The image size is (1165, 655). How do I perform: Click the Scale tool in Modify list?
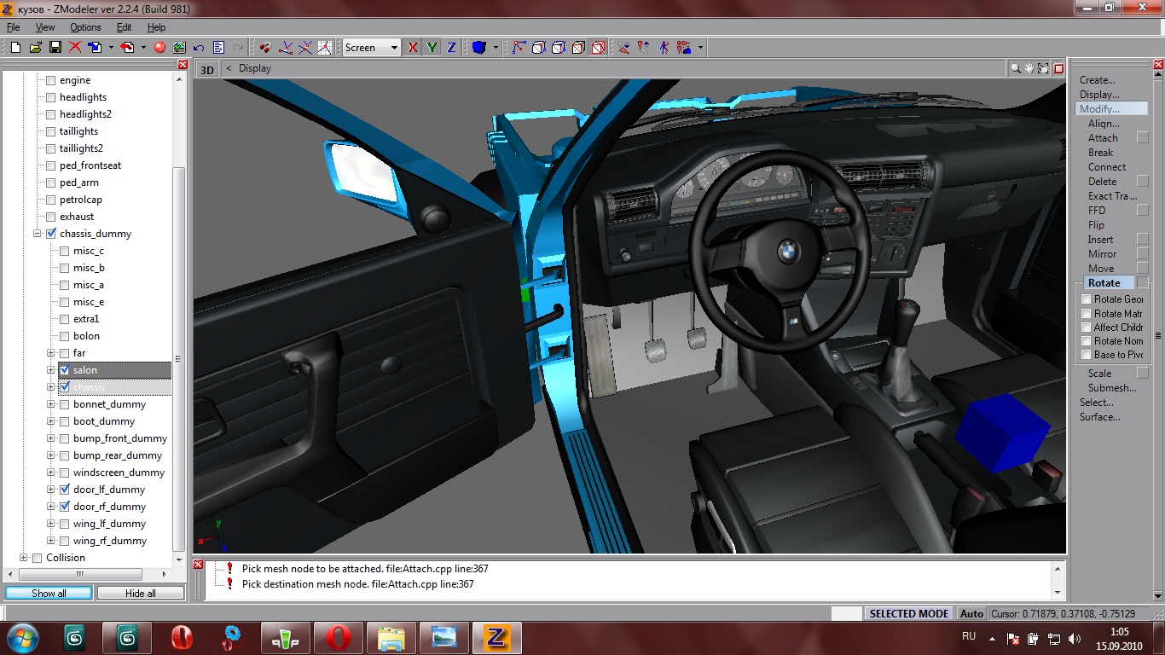(x=1099, y=374)
